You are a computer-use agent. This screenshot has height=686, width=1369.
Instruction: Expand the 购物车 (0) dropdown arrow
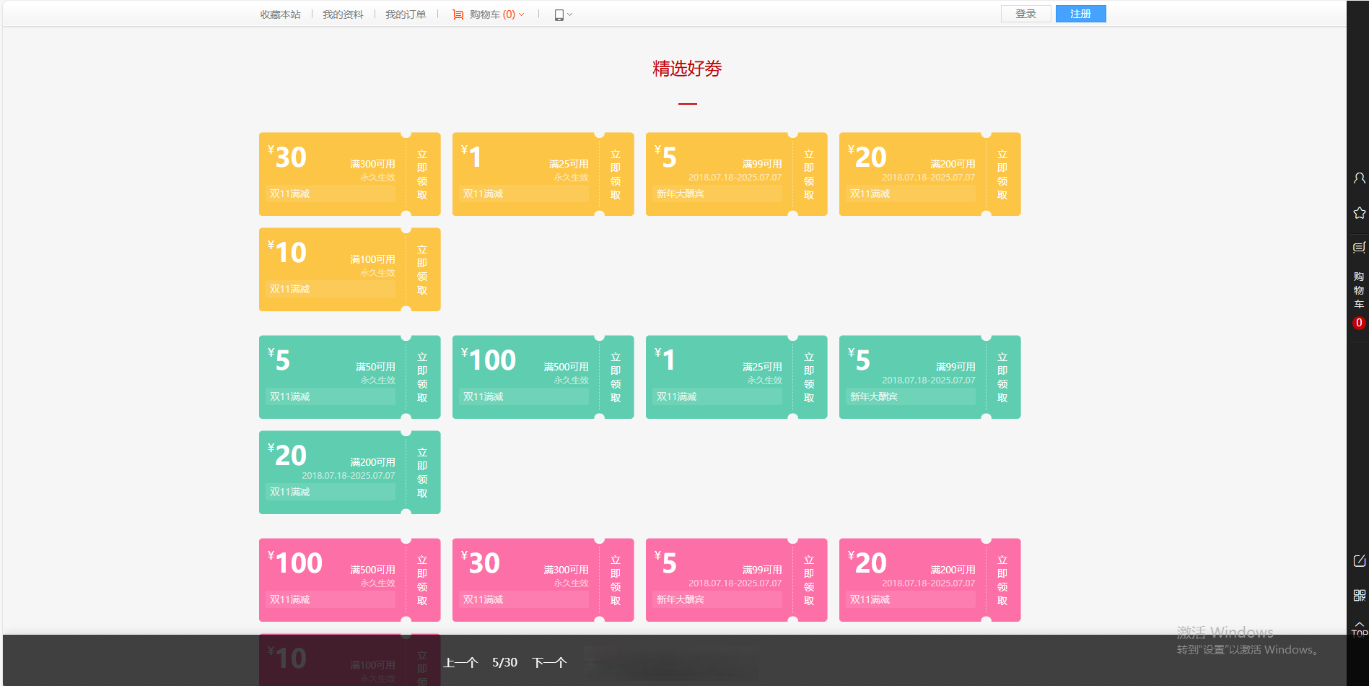click(x=522, y=14)
